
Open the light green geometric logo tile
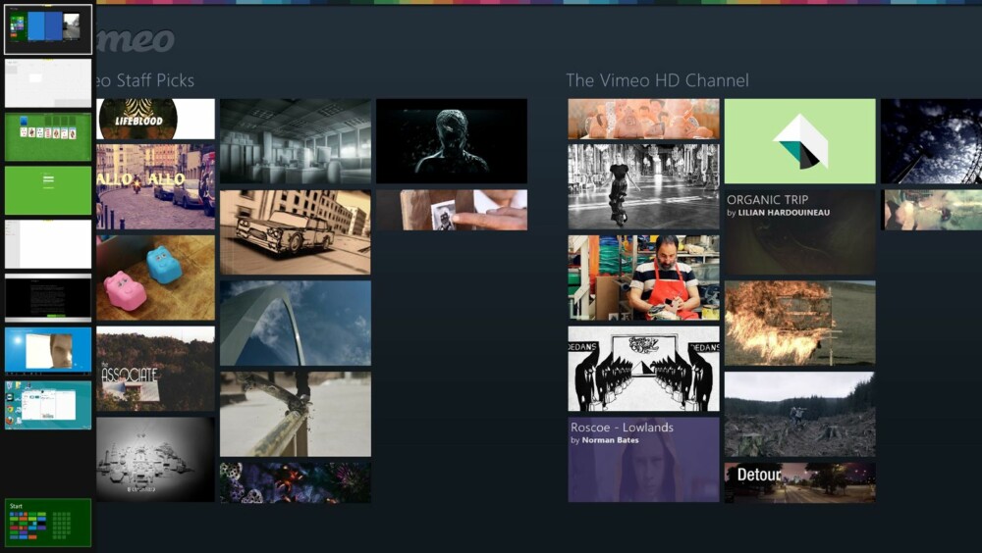coord(799,141)
